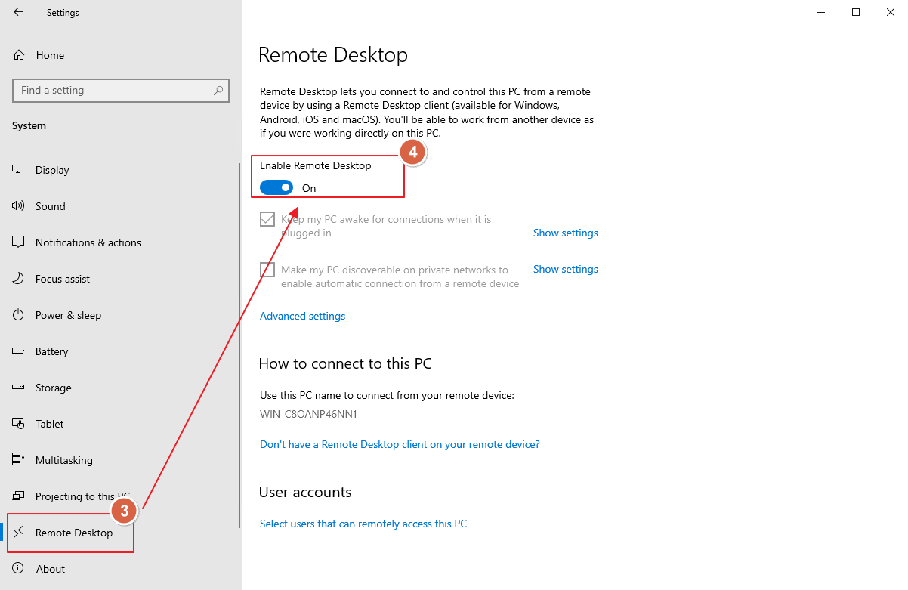Select users that can remotely access this PC
This screenshot has width=908, height=590.
point(363,524)
